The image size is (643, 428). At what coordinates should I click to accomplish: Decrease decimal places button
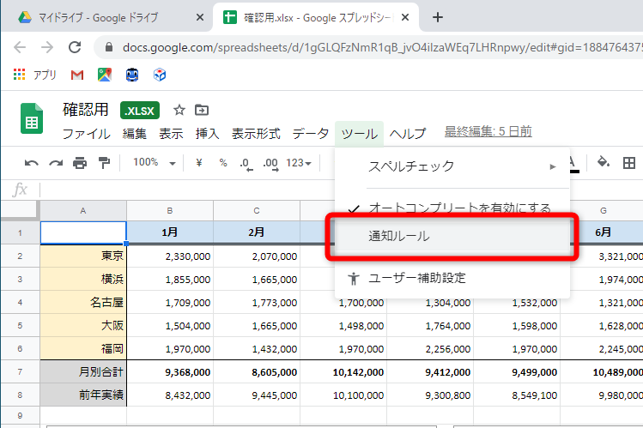(x=246, y=164)
